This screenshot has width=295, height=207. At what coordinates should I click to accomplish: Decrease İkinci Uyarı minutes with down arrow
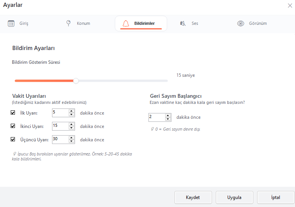point(72,128)
